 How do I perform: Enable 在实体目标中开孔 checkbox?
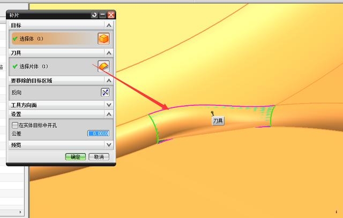click(15, 125)
